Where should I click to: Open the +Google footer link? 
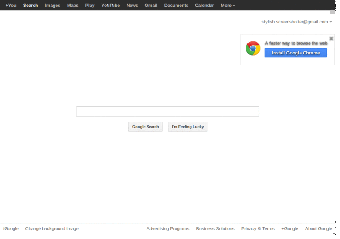click(x=290, y=229)
